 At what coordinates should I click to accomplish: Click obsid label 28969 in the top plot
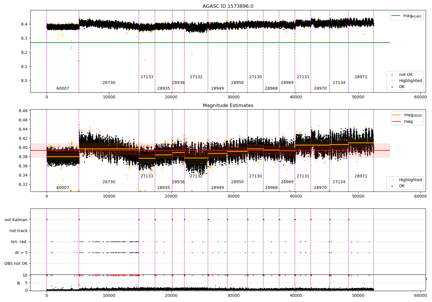pyautogui.click(x=287, y=83)
